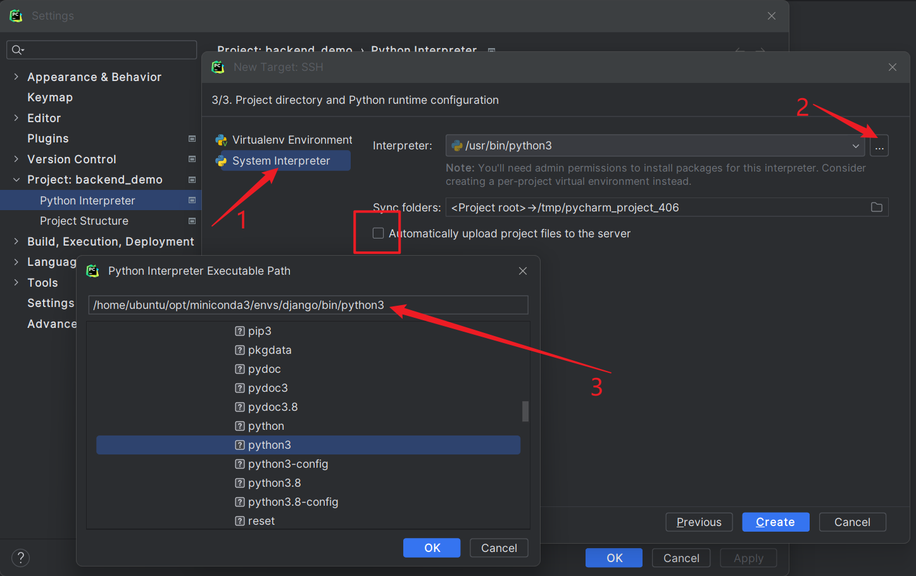Click the Previous button
916x576 pixels.
pyautogui.click(x=698, y=522)
